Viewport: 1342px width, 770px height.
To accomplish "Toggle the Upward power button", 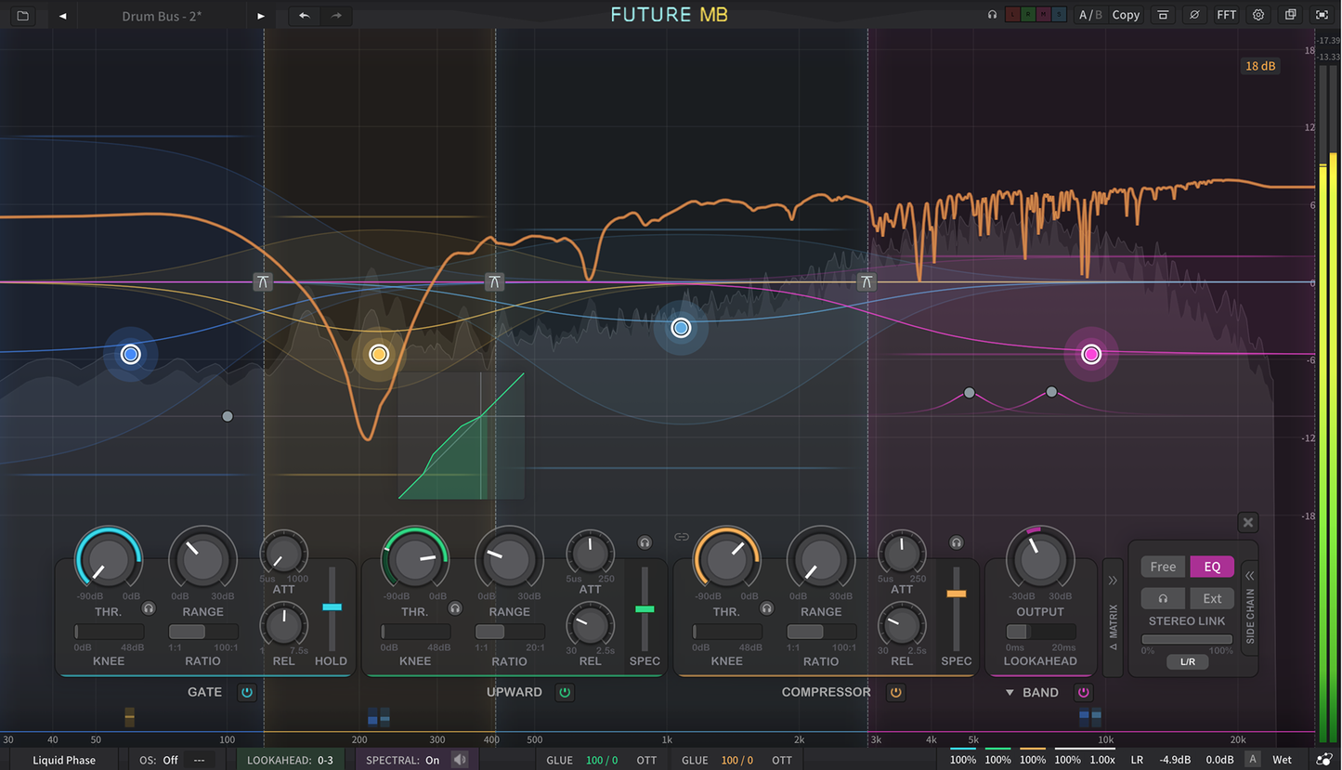I will (x=565, y=692).
